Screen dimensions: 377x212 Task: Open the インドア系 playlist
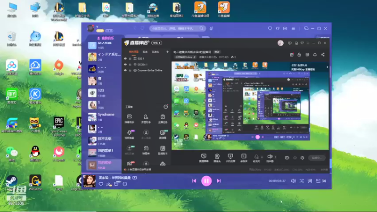pos(104,57)
